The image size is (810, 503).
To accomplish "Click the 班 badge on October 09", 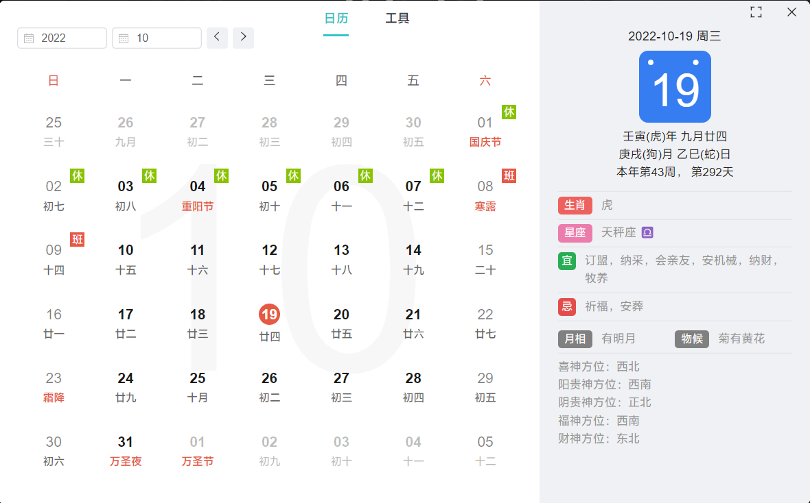I will click(78, 239).
